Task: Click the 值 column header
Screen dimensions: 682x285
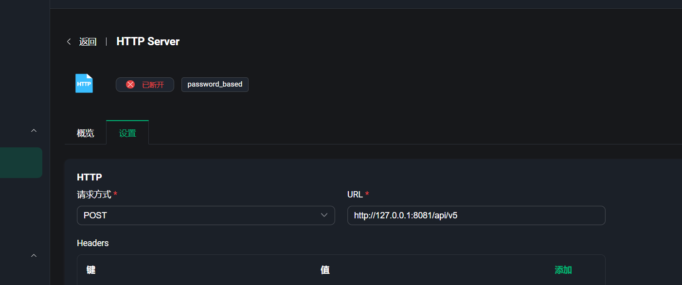Action: click(325, 270)
